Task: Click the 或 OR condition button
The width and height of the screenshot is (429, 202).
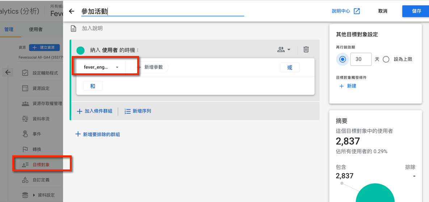Action: (x=290, y=68)
